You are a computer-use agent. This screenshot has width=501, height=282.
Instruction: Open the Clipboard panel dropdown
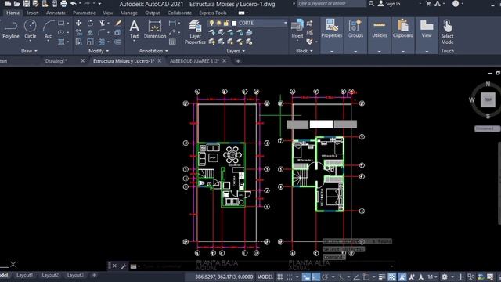[x=403, y=52]
